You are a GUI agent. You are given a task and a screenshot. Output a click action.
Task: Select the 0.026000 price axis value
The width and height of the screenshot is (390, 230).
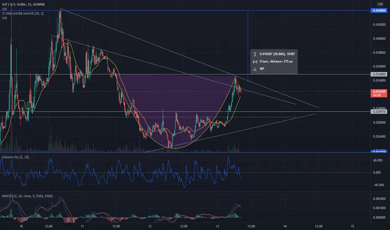tap(379, 136)
